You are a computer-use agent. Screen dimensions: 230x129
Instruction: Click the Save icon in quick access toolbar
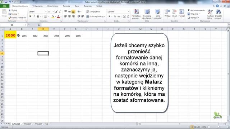6,2
